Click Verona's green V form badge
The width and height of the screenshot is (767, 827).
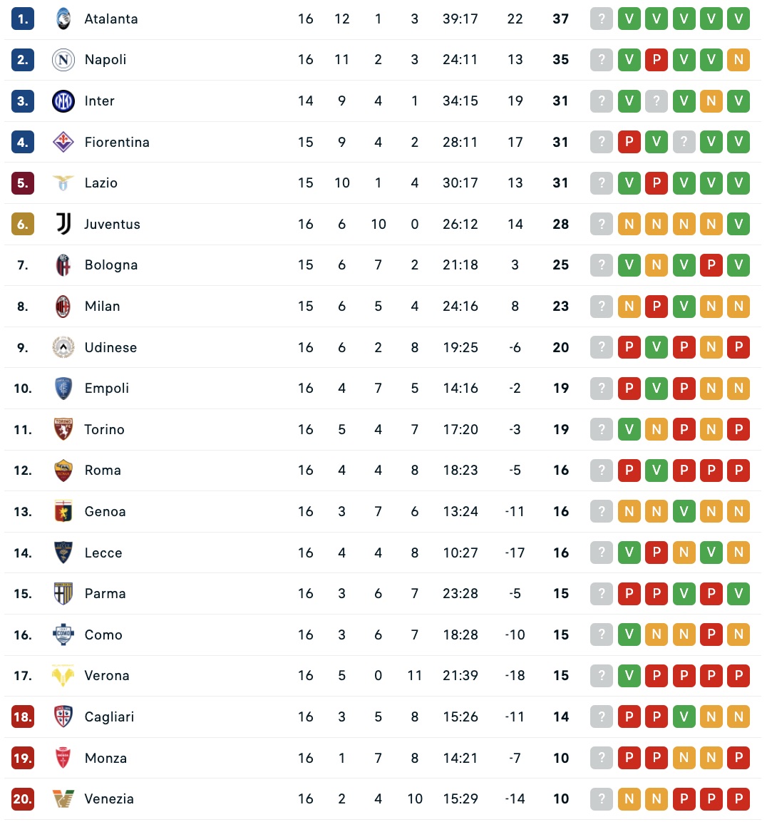pos(629,676)
